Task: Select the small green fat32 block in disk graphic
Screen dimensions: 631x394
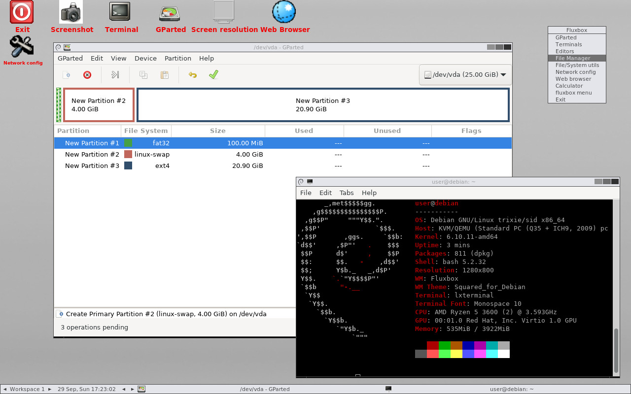Action: pos(59,105)
